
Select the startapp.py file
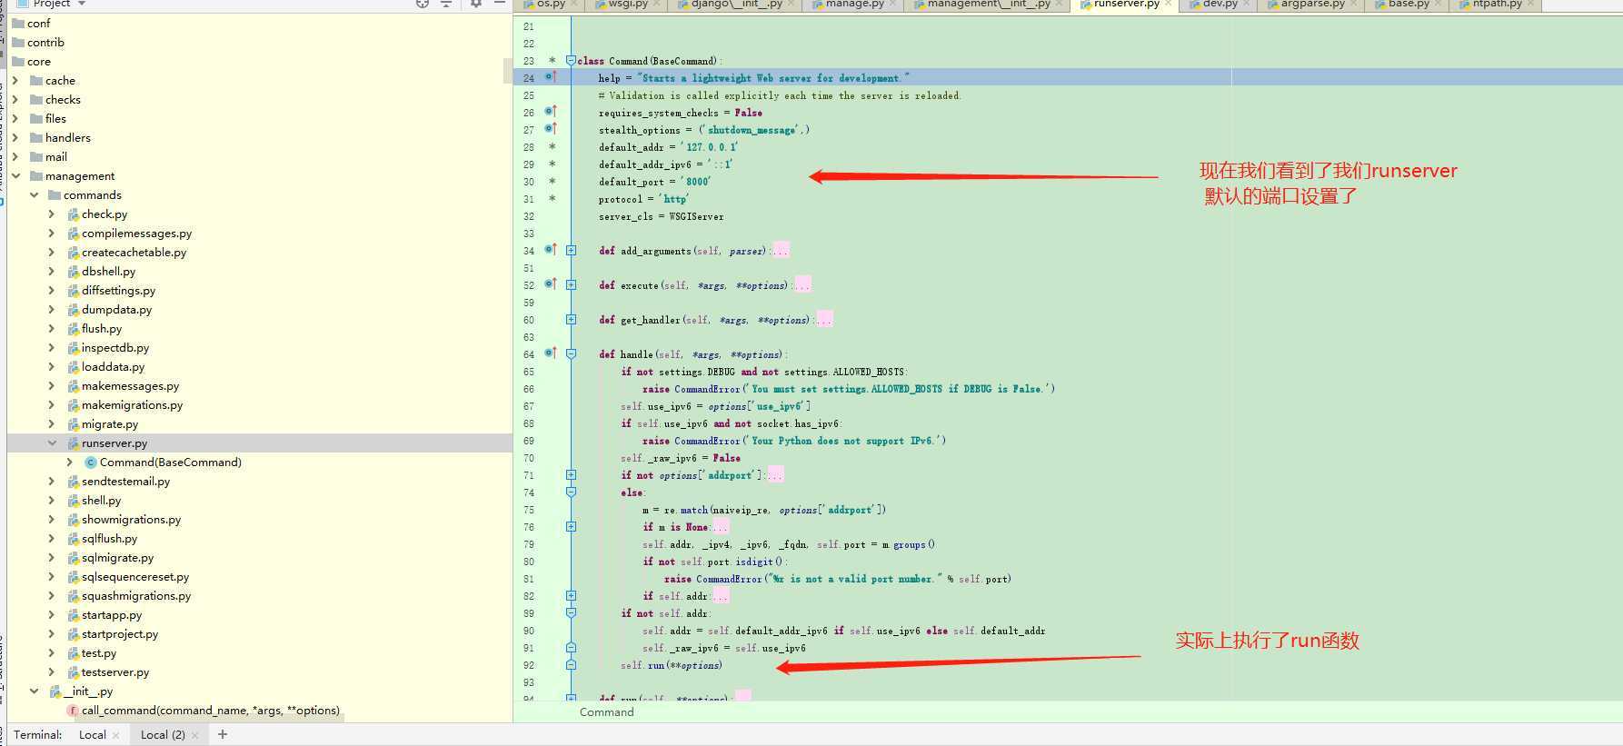[112, 615]
